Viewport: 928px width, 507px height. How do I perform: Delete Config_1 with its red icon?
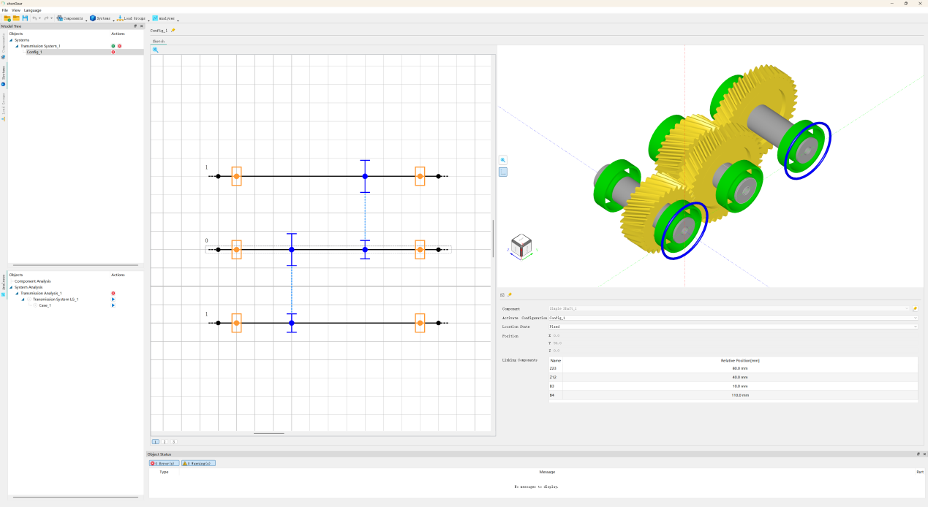click(x=113, y=52)
